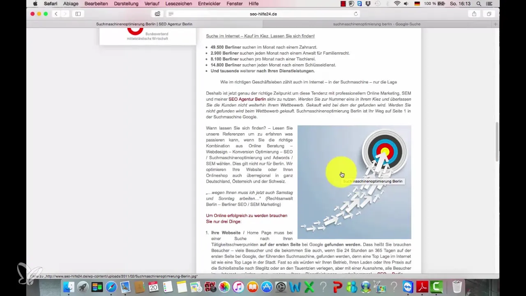The height and width of the screenshot is (296, 526).
Task: Open Safari compass in the Dock
Action: coord(111,287)
